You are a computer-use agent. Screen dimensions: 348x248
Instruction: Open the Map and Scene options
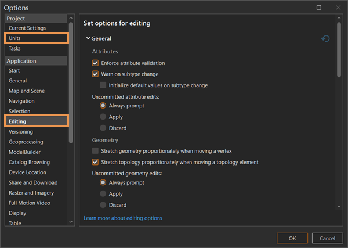[x=27, y=91]
